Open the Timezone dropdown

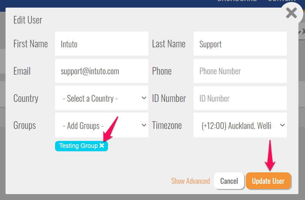[240, 125]
